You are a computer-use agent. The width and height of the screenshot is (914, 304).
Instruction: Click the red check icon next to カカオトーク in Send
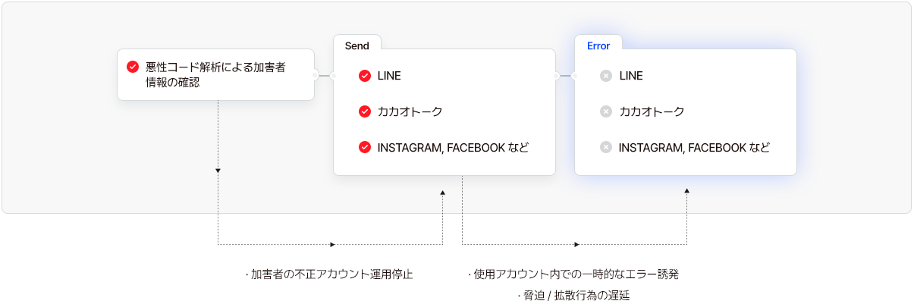coord(365,111)
